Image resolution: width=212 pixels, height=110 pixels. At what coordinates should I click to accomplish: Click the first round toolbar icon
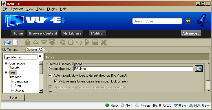(x=63, y=42)
